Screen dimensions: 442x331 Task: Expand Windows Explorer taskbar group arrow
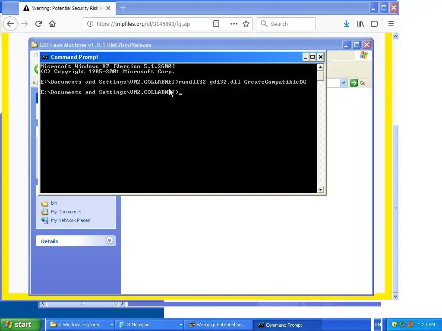pos(112,325)
